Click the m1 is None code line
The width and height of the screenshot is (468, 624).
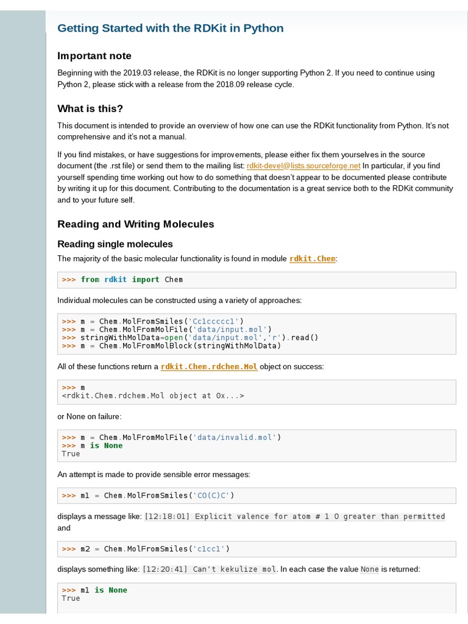(x=94, y=590)
